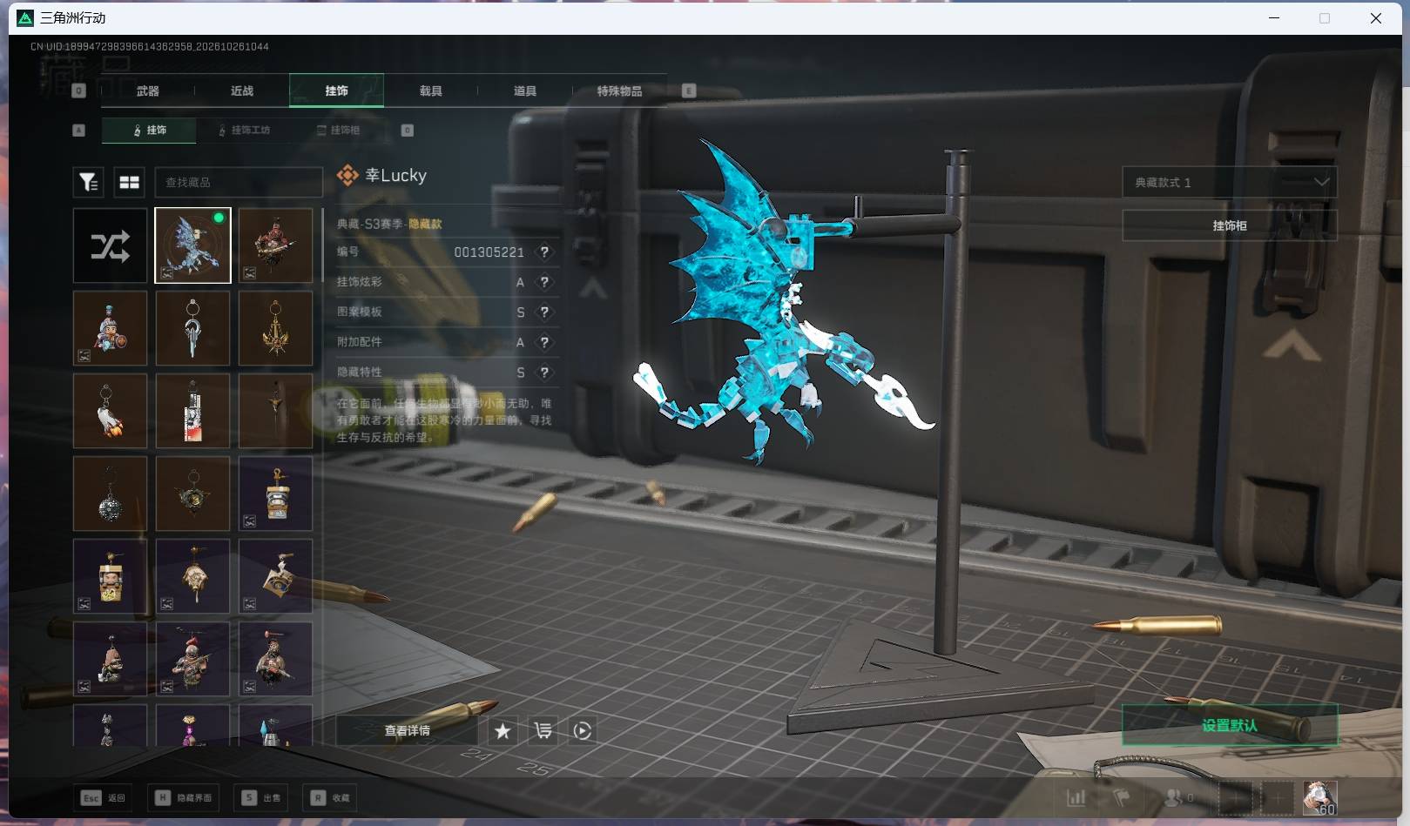1410x826 pixels.
Task: Click the 收藏 button in bottom bar
Action: click(330, 797)
